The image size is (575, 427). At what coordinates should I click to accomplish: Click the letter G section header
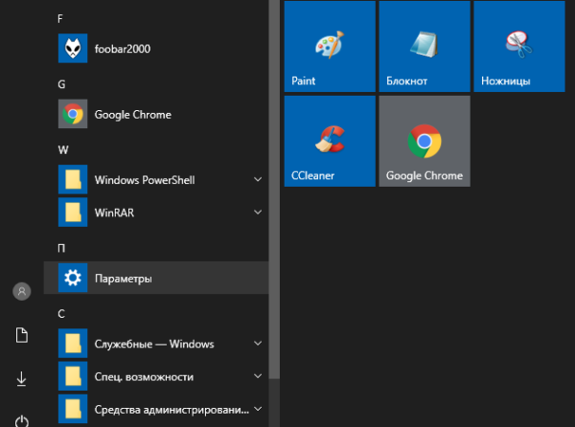point(61,84)
